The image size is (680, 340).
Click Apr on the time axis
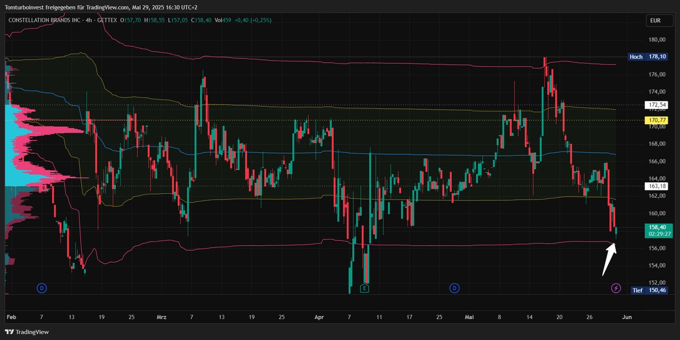(319, 317)
